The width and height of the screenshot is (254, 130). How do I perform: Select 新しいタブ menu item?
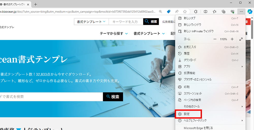(x=210, y=18)
